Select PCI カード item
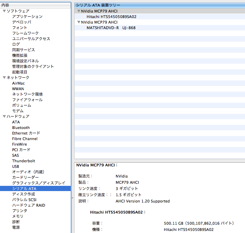The width and height of the screenshot is (245, 233). [x=21, y=150]
